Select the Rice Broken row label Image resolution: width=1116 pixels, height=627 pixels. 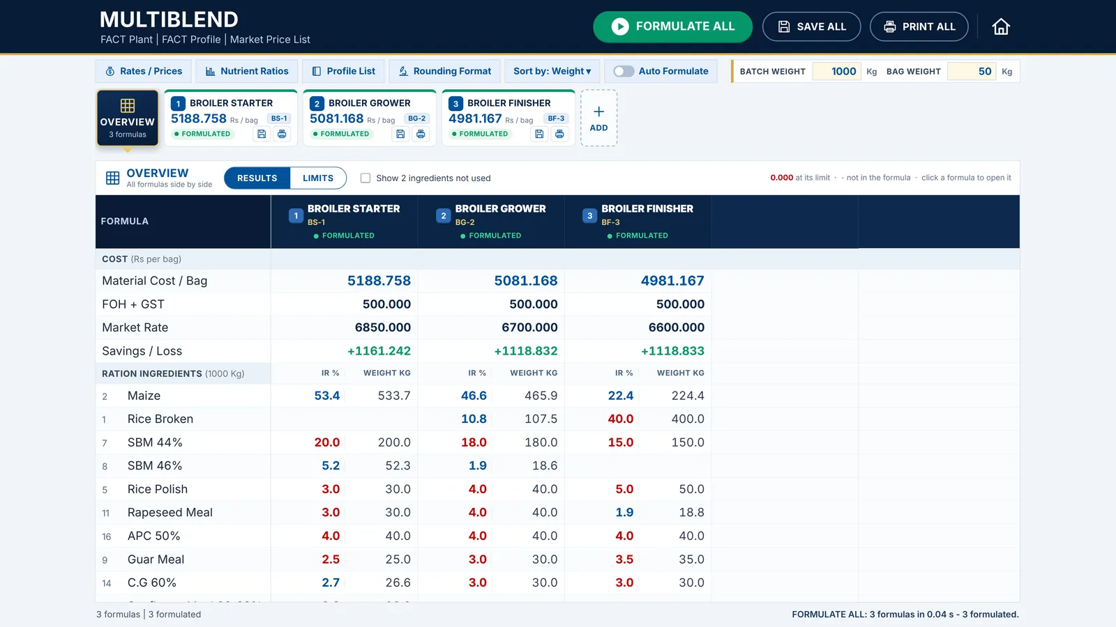point(160,419)
